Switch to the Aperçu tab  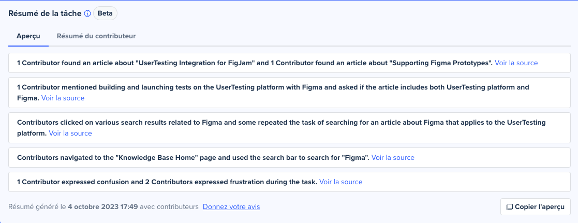pyautogui.click(x=28, y=36)
